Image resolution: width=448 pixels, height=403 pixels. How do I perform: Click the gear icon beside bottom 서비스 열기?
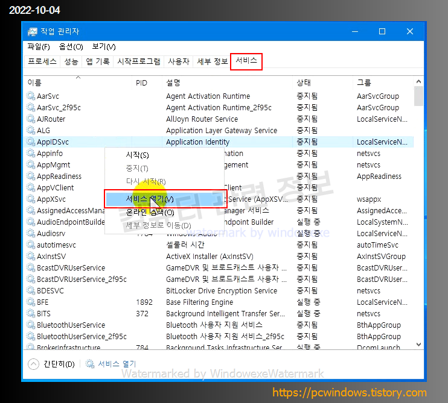pyautogui.click(x=90, y=364)
